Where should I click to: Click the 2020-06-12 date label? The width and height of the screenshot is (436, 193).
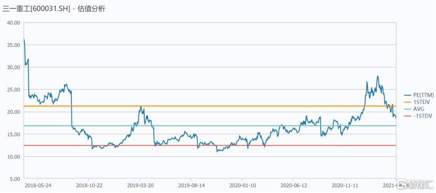pyautogui.click(x=293, y=185)
